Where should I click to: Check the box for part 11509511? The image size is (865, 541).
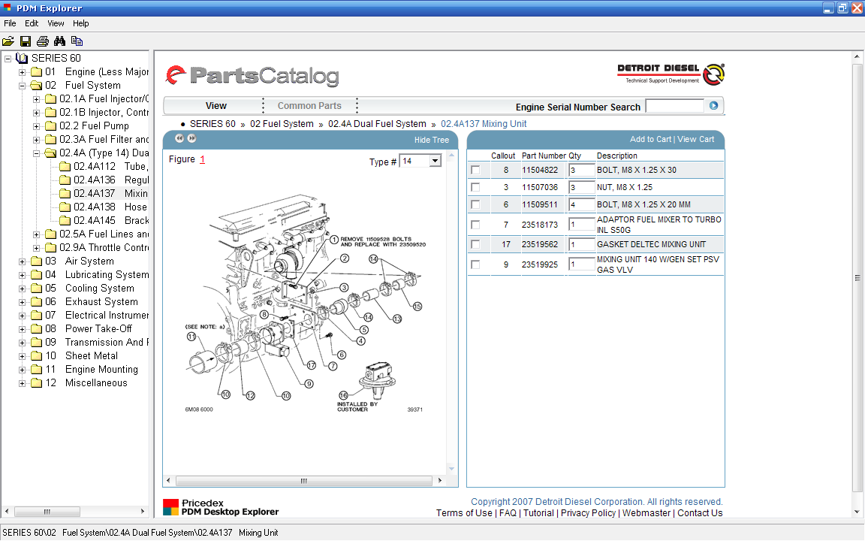475,204
